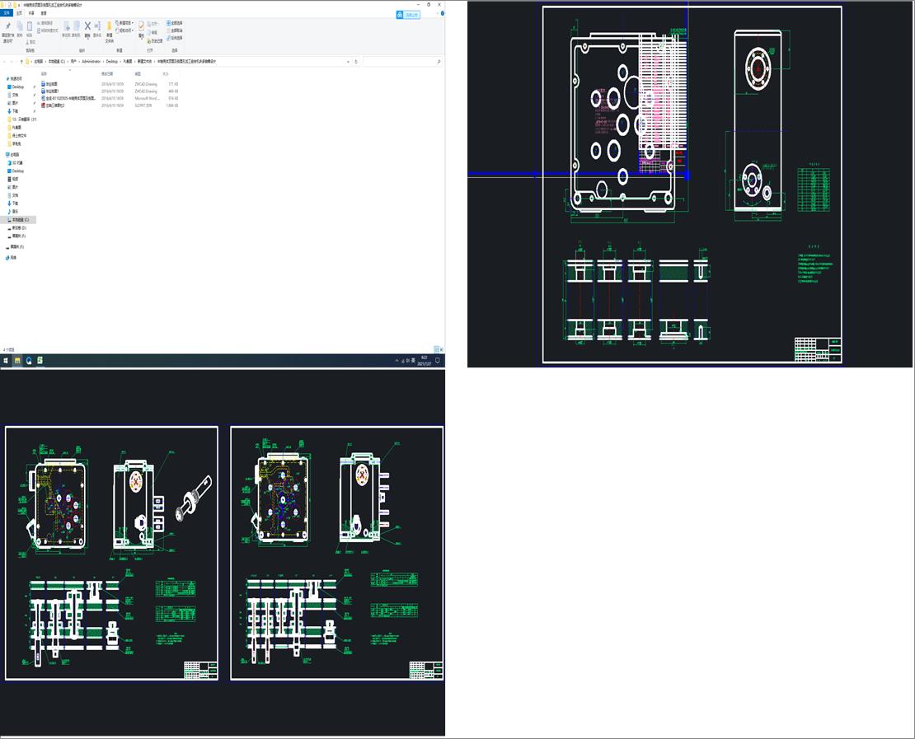Screen dimensions: 915x739
Task: Click the refresh icon beside address bar
Action: (x=356, y=62)
